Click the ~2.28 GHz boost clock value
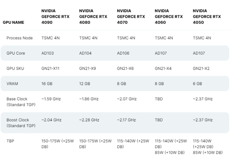 89,120
